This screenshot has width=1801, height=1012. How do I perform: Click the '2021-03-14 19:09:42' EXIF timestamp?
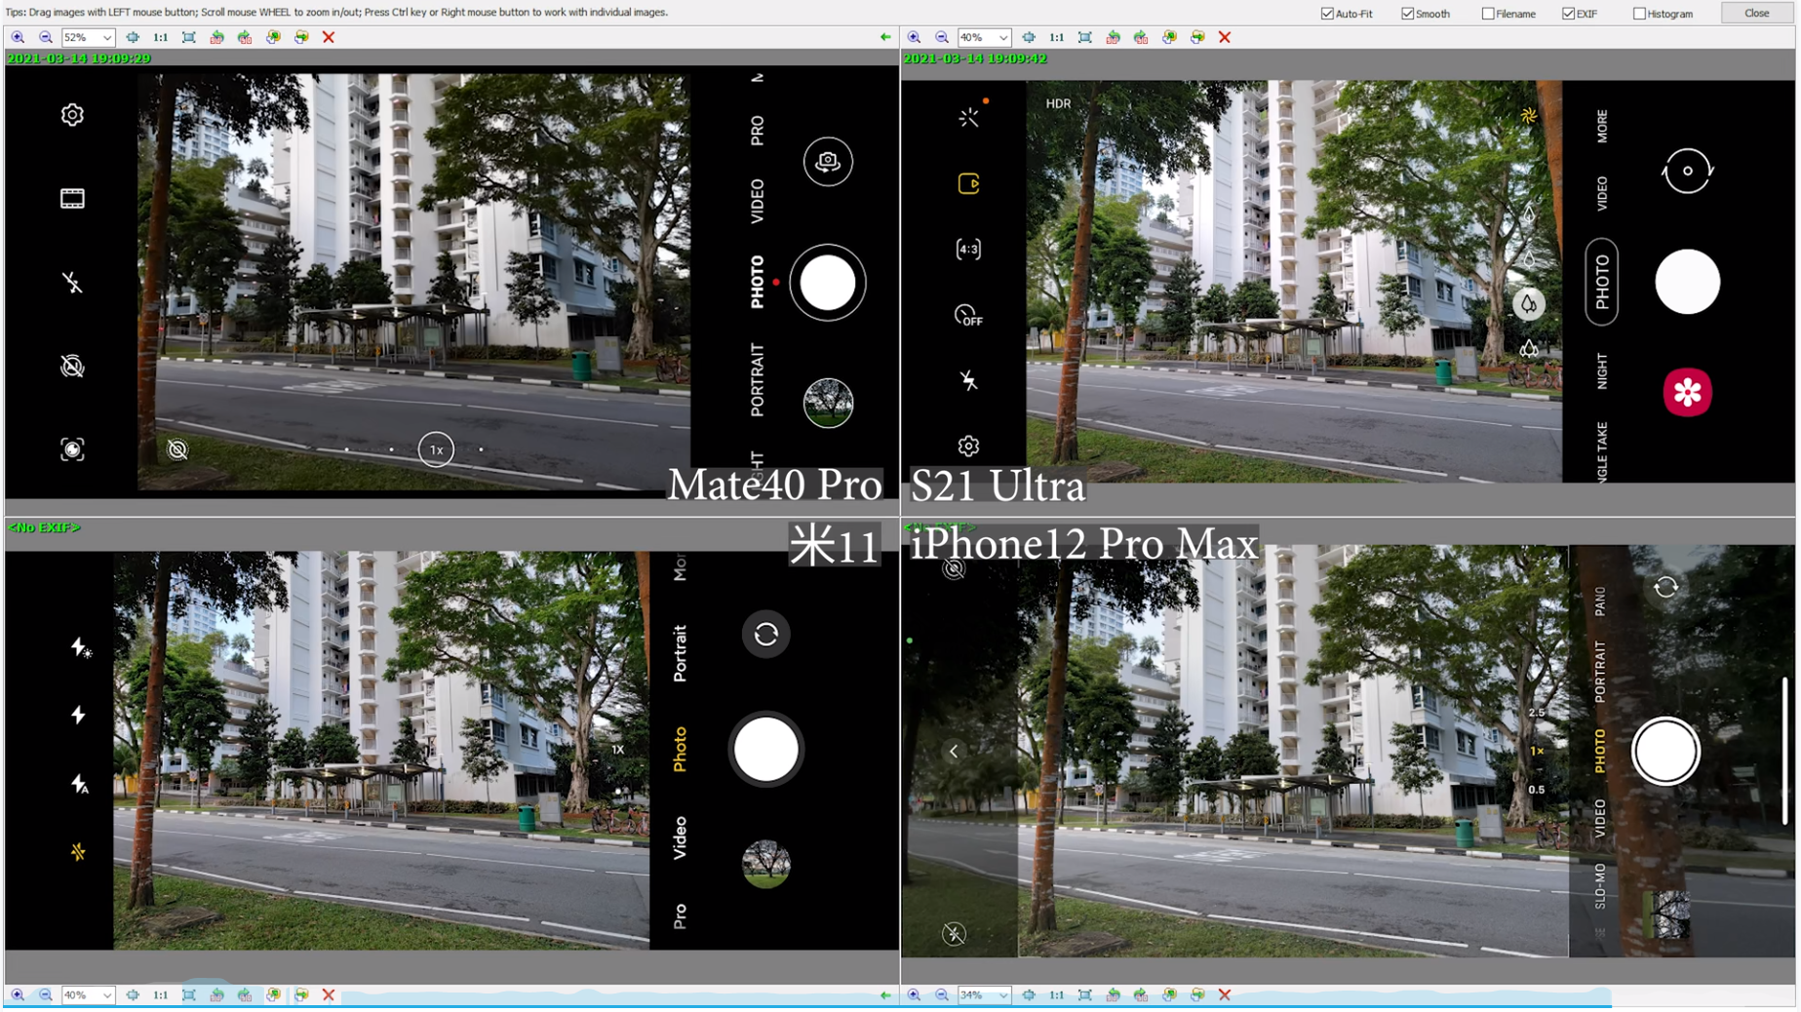tap(975, 58)
